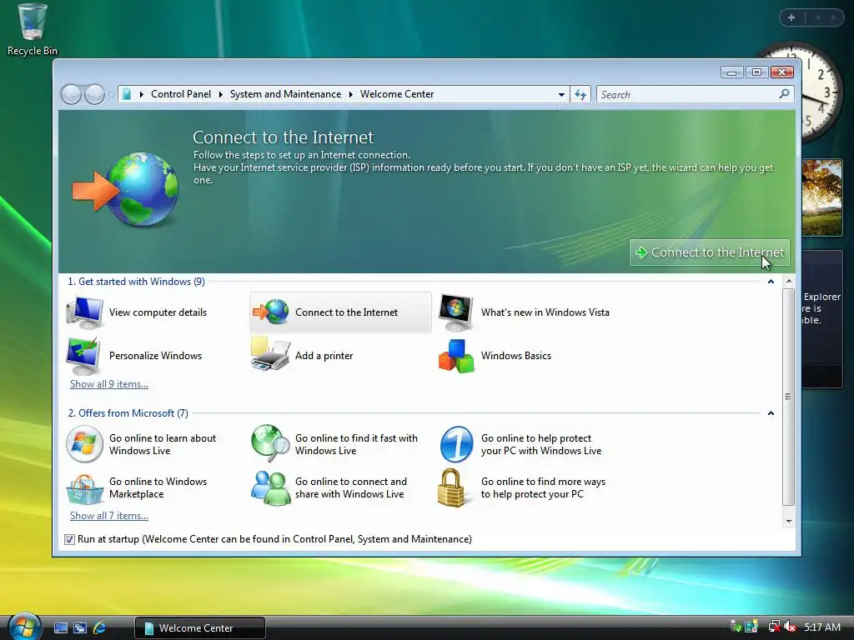Click the 5:17 AM taskbar clock
Image resolution: width=854 pixels, height=640 pixels.
(821, 627)
